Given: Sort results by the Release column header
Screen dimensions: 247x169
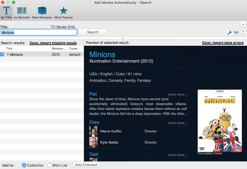Looking at the screenshot, I should (59, 48).
